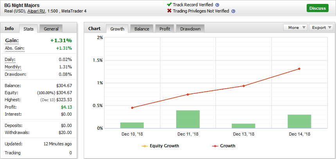The width and height of the screenshot is (336, 159).
Task: Click the red Trading Privileges cross icon
Action: point(169,11)
